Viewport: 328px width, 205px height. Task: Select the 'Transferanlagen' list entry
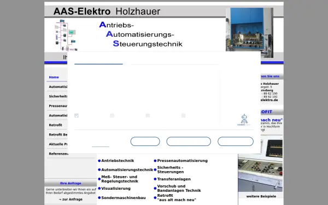click(174, 179)
